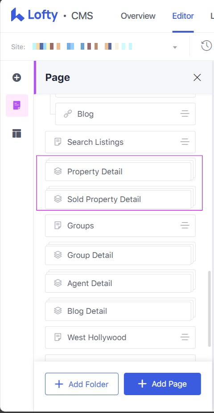Click the handle icon on West Hollywood
The image size is (214, 413).
(185, 337)
